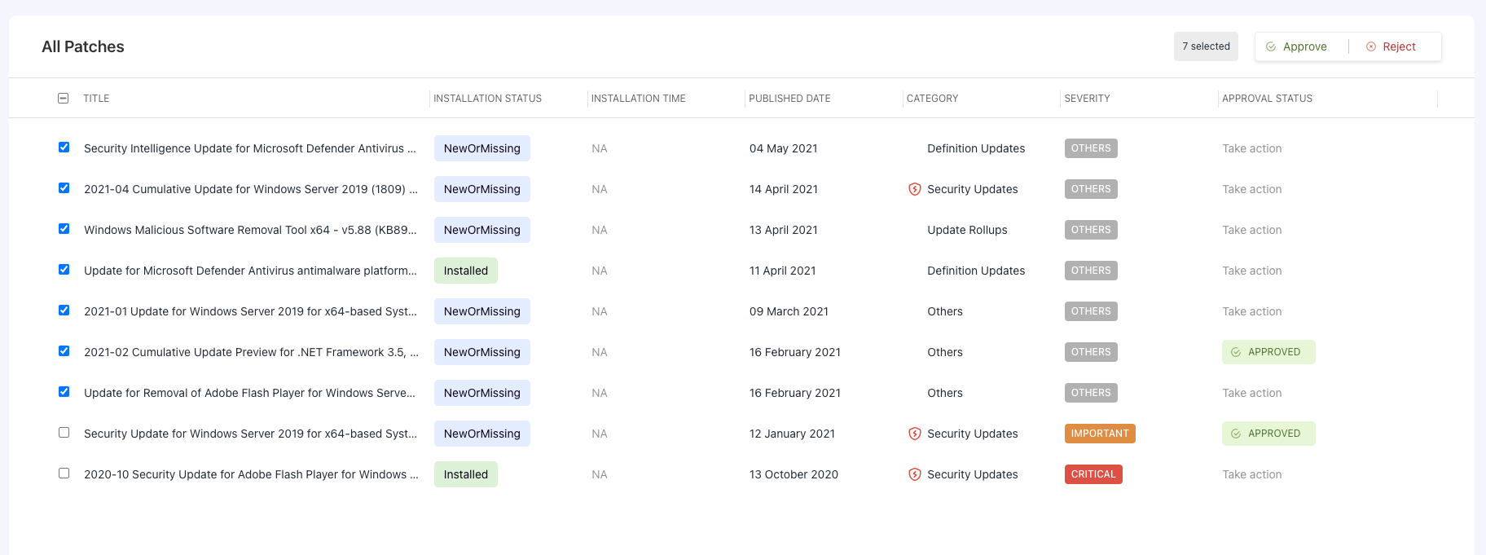Viewport: 1486px width, 555px height.
Task: Click the shield icon in 13 October 2020 row
Action: (915, 474)
